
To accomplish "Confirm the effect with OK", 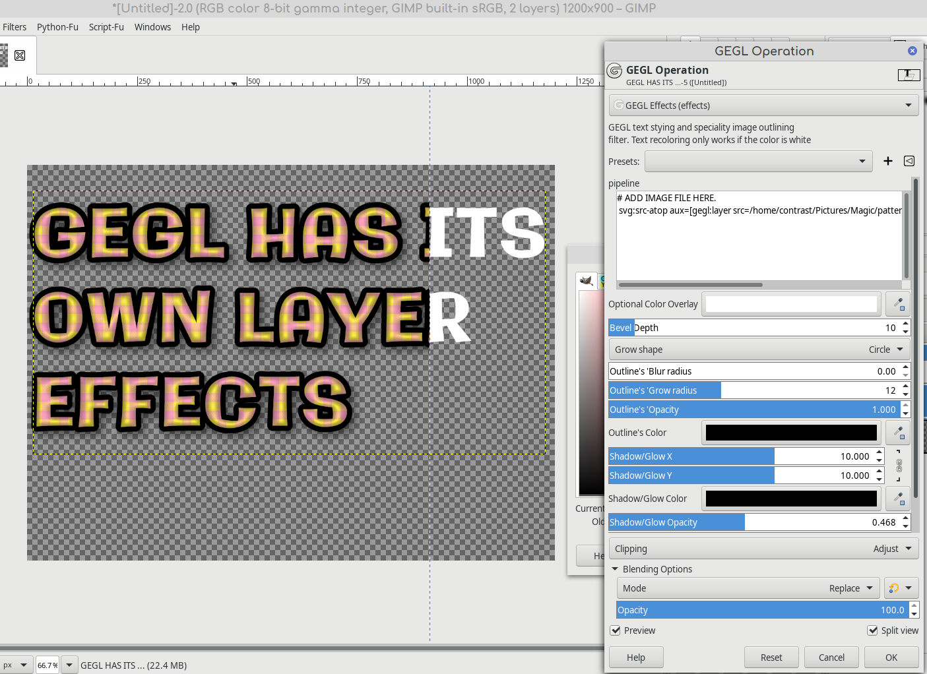I will point(891,658).
